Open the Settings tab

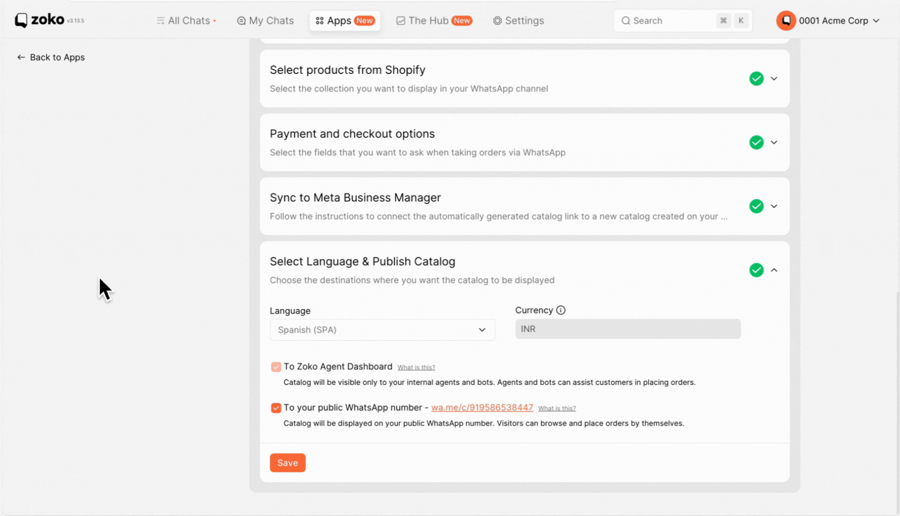click(518, 21)
